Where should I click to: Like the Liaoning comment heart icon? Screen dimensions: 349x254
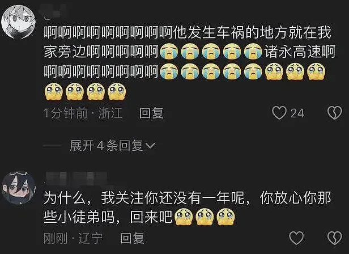point(296,238)
